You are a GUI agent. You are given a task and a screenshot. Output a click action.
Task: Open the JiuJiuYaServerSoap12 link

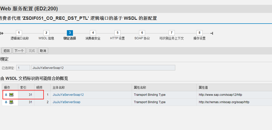pos(68,94)
